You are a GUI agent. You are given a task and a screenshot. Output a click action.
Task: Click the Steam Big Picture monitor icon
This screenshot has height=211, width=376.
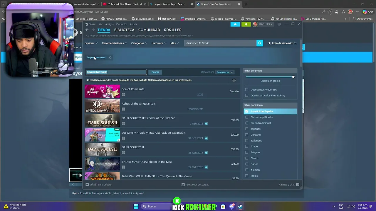point(279,24)
